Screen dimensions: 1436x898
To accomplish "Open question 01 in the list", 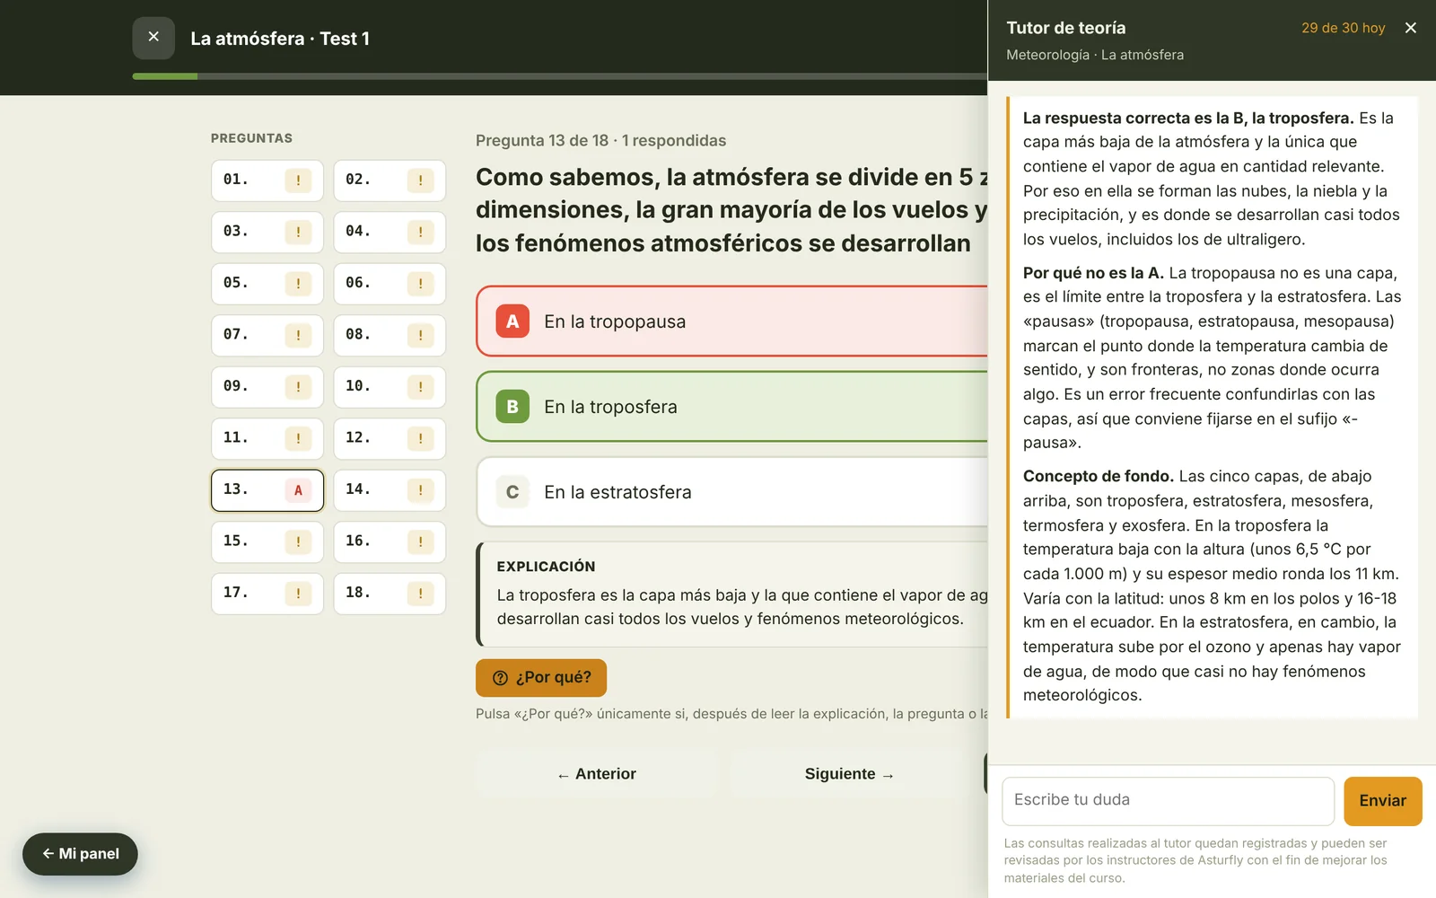I will pyautogui.click(x=267, y=180).
